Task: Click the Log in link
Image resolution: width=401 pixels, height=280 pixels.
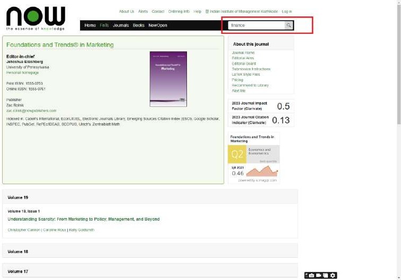Action: click(x=287, y=11)
